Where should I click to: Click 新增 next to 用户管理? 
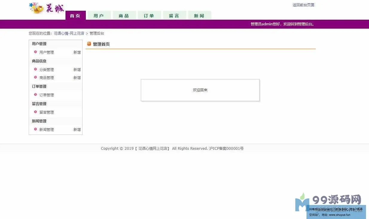(x=77, y=52)
